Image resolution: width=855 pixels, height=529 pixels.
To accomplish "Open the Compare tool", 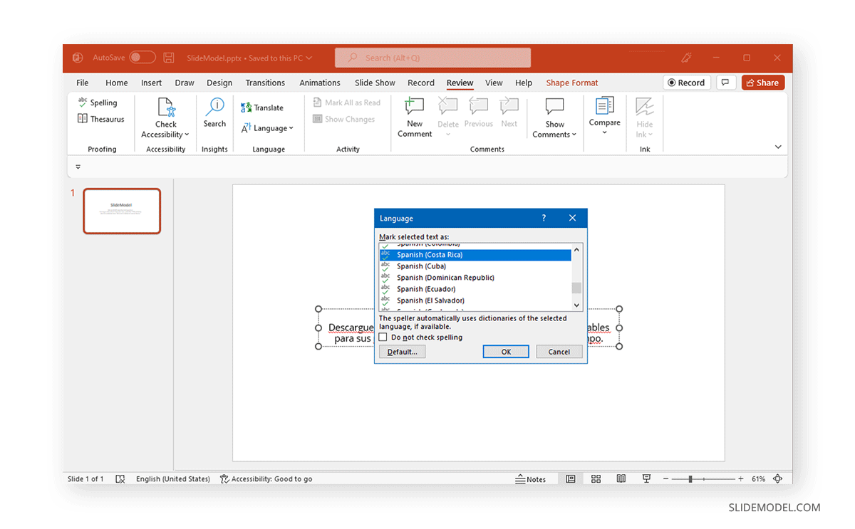I will pyautogui.click(x=604, y=114).
